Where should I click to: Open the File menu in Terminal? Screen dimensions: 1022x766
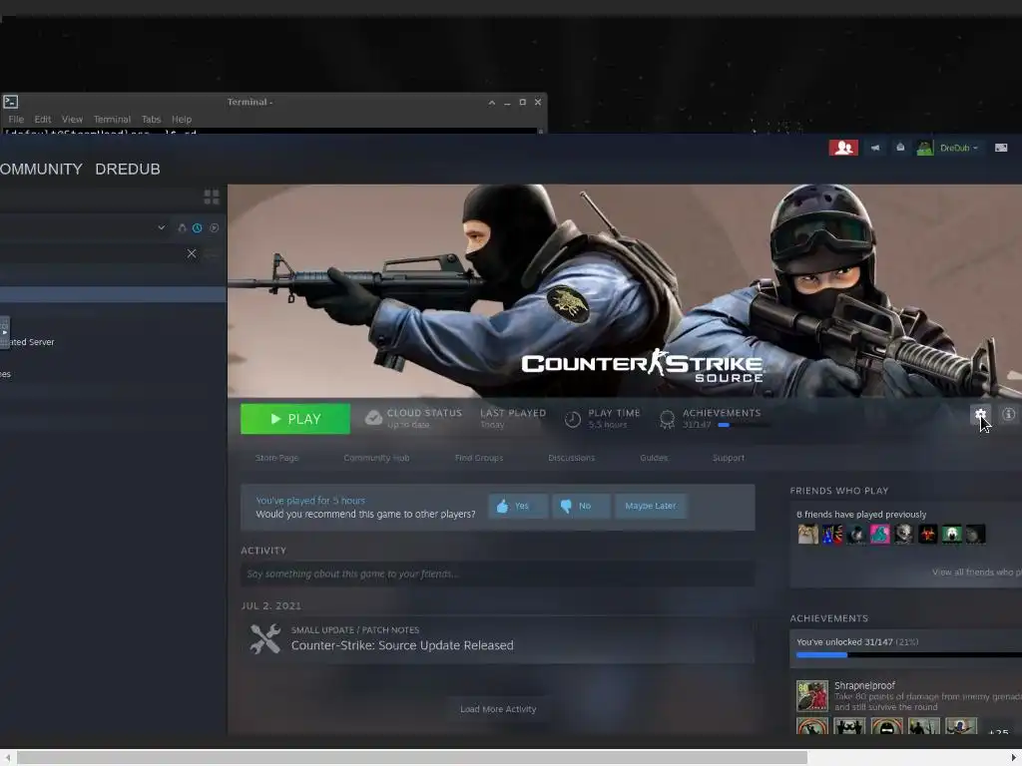click(x=16, y=120)
